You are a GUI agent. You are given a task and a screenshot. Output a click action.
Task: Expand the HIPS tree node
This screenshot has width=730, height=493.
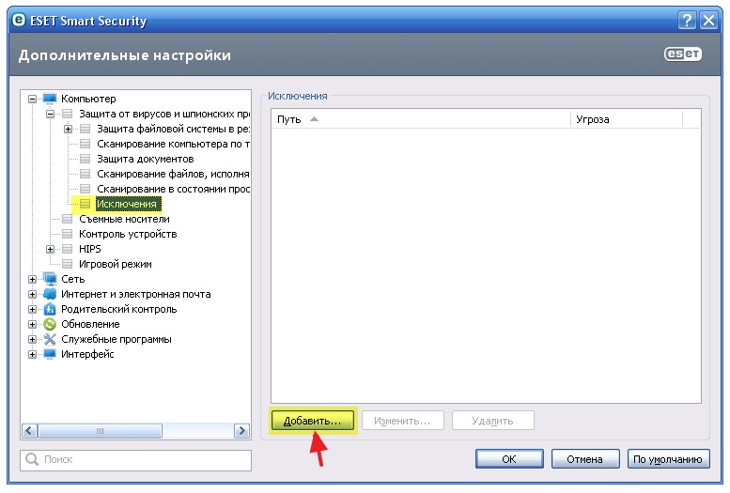50,249
